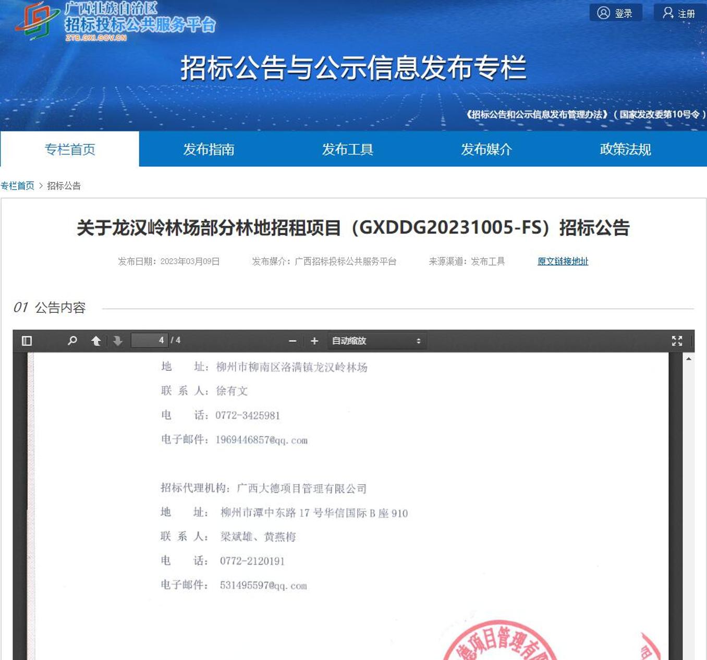Go to previous PDF page arrow
The image size is (707, 660).
[x=96, y=341]
